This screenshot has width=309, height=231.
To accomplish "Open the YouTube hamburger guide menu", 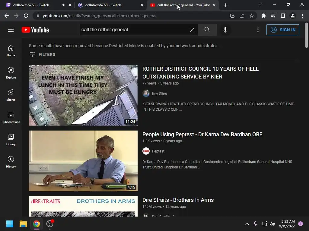I will pos(11,30).
